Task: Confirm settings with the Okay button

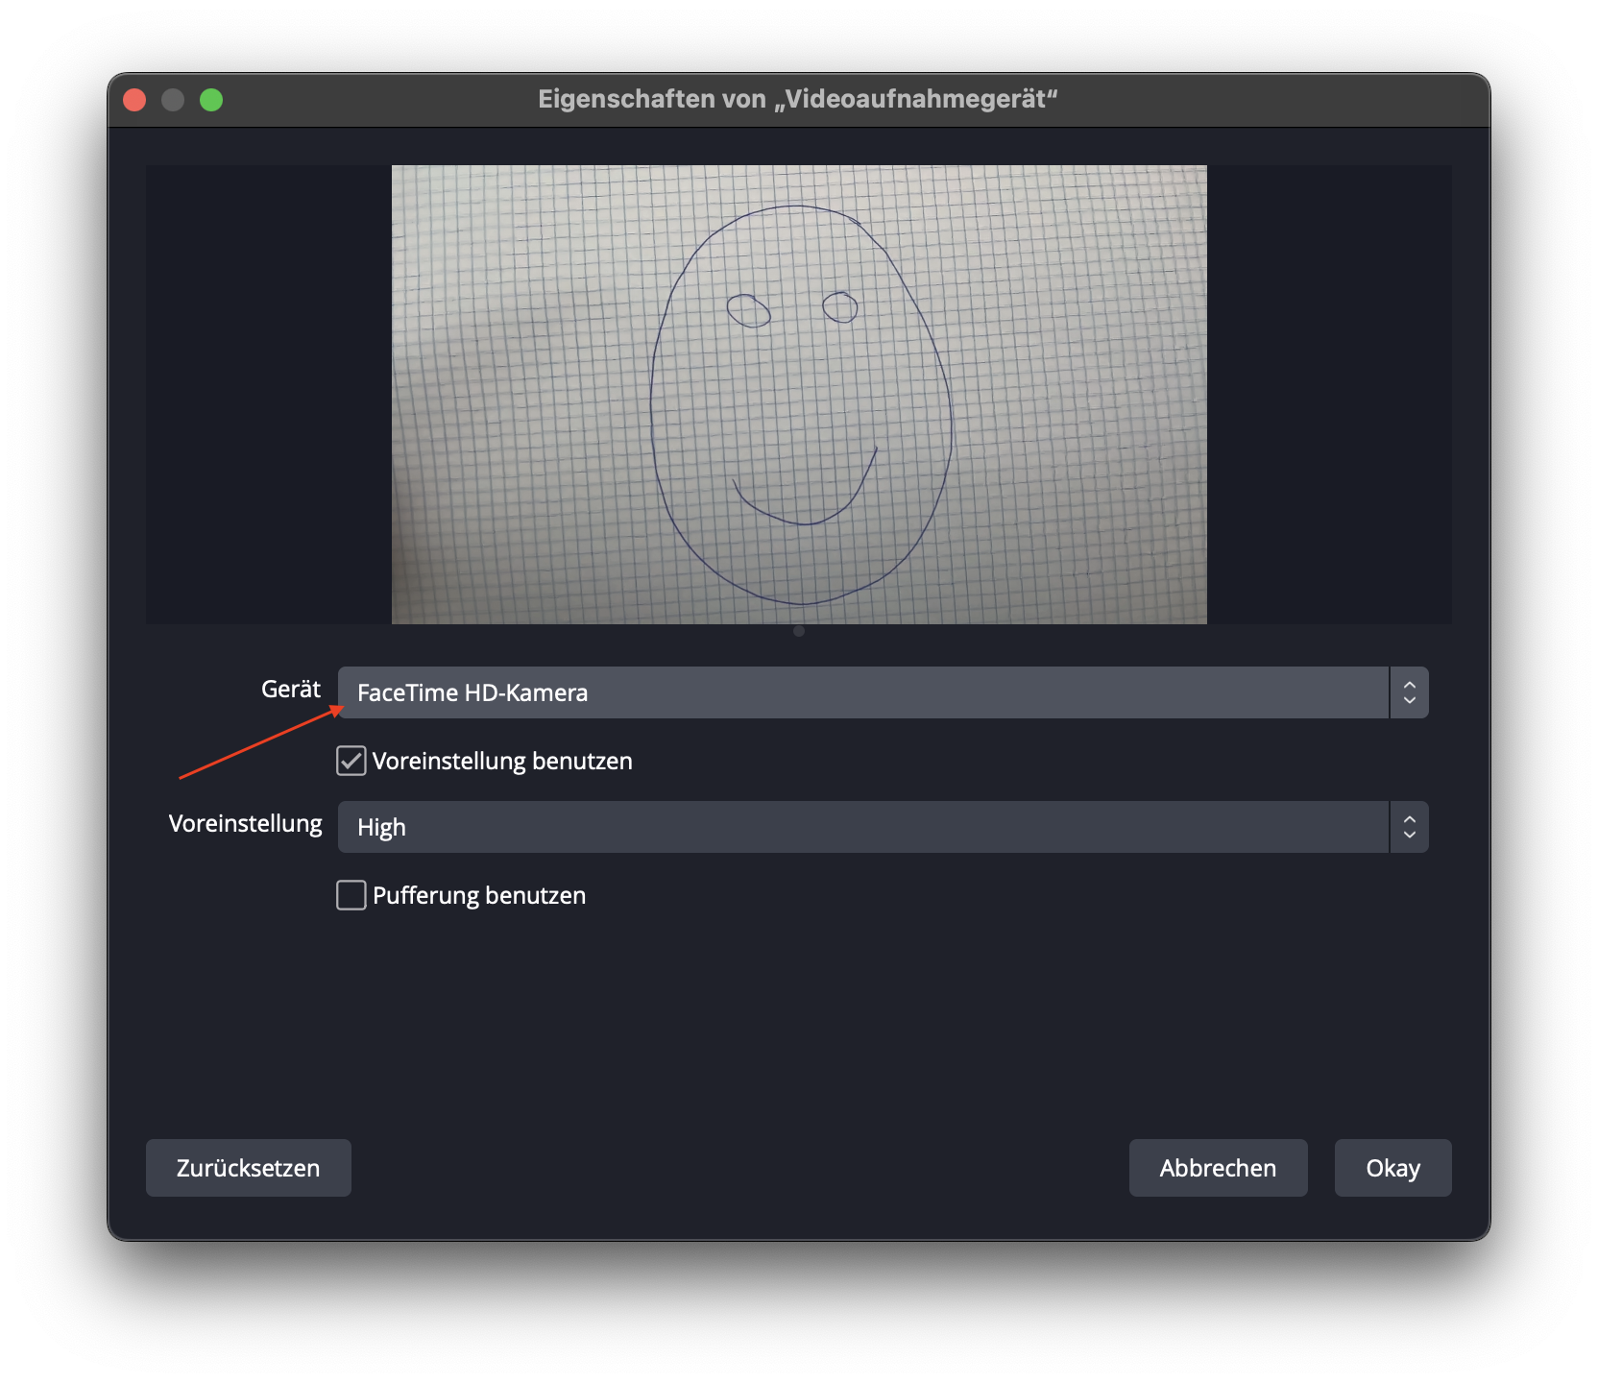Action: [x=1392, y=1168]
